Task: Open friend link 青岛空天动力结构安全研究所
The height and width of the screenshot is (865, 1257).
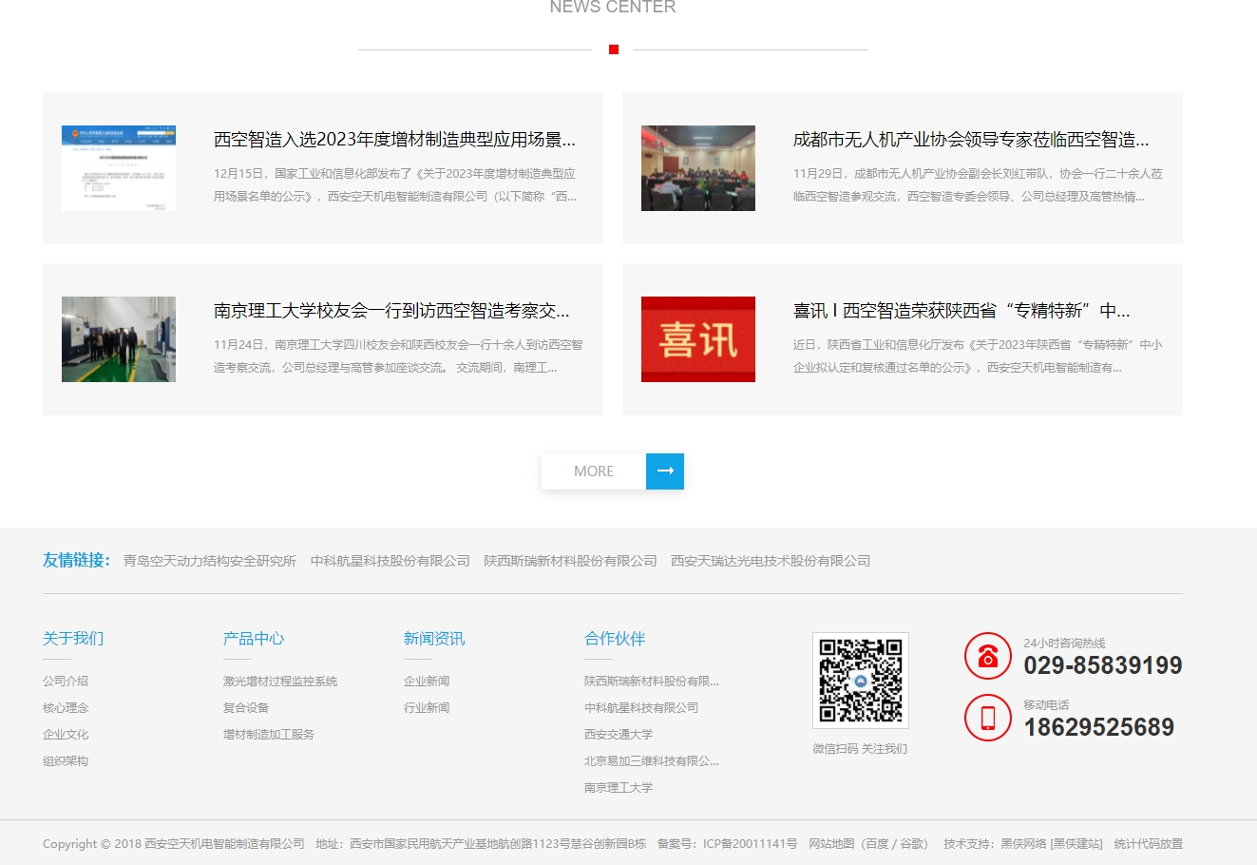Action: (210, 561)
